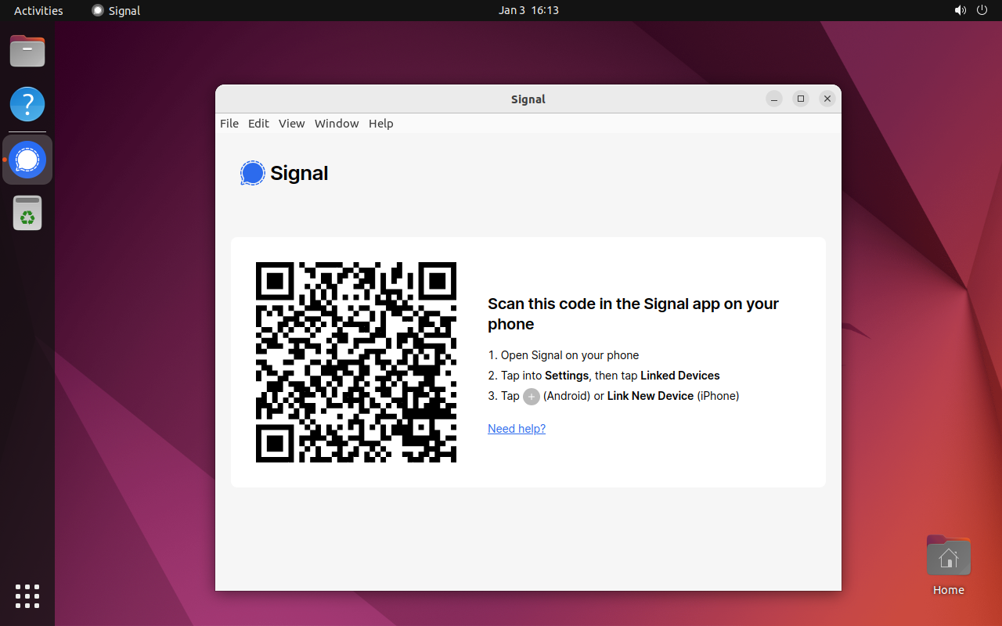The height and width of the screenshot is (626, 1002).
Task: Open the Window menu
Action: coord(337,124)
